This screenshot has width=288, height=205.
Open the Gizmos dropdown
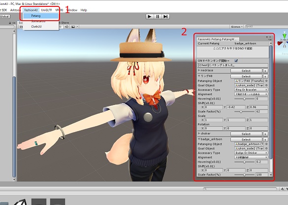[237, 27]
